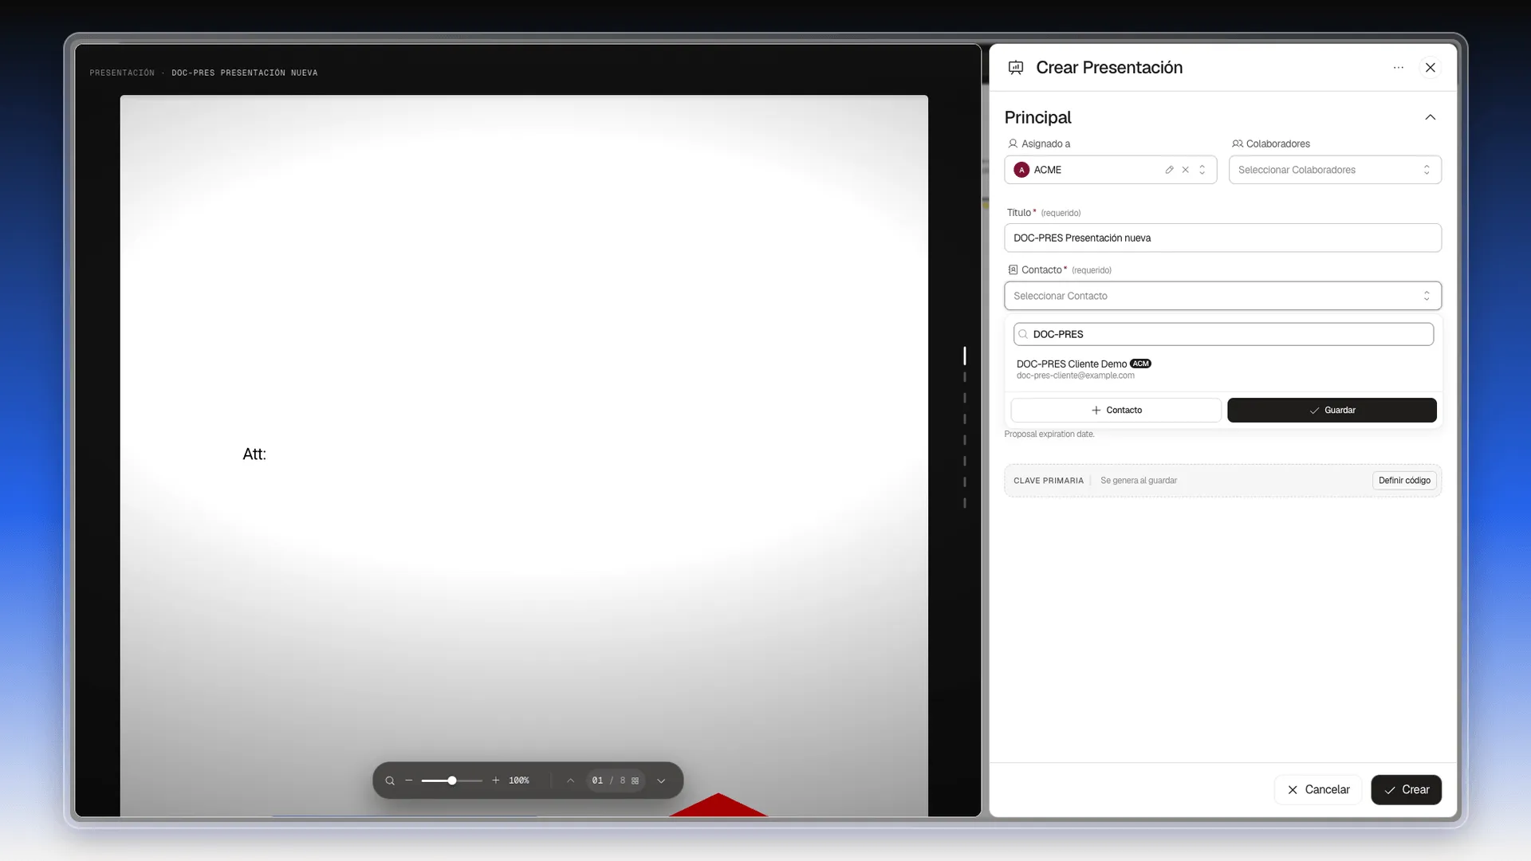Click the zoom search magnifier in toolbar
The height and width of the screenshot is (861, 1531).
[390, 780]
